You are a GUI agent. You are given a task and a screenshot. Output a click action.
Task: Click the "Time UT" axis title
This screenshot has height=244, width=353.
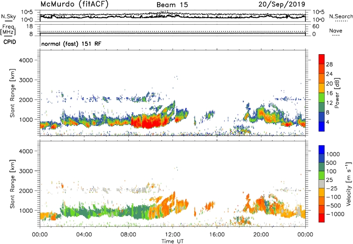173,241
